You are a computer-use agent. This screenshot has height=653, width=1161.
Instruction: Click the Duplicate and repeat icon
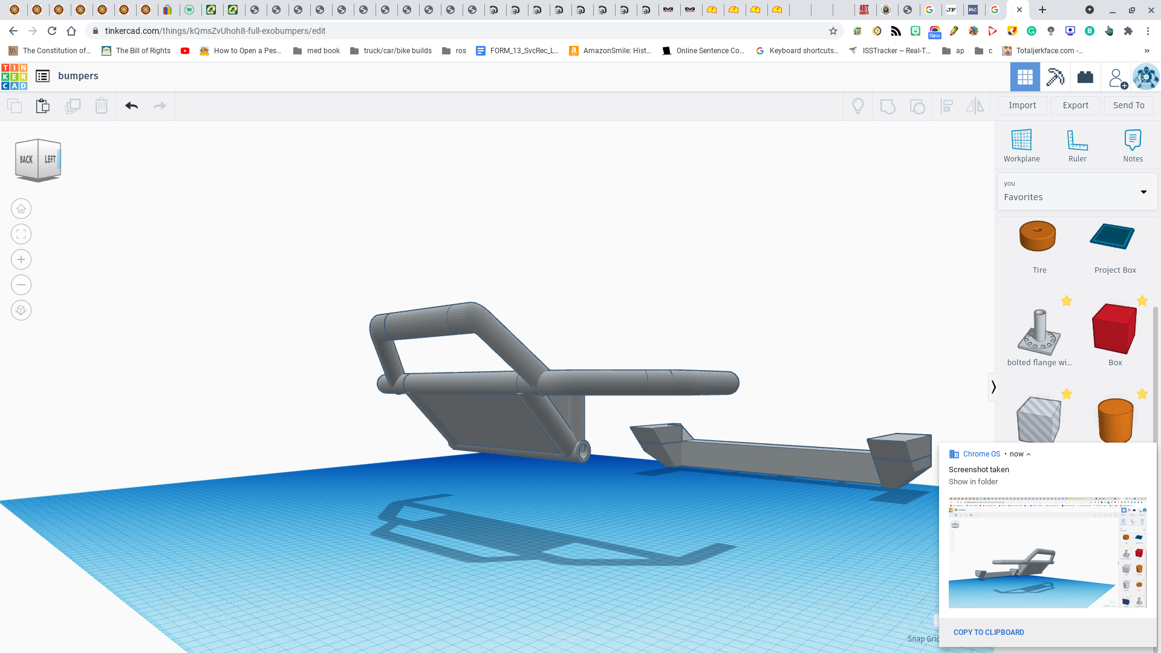point(73,106)
